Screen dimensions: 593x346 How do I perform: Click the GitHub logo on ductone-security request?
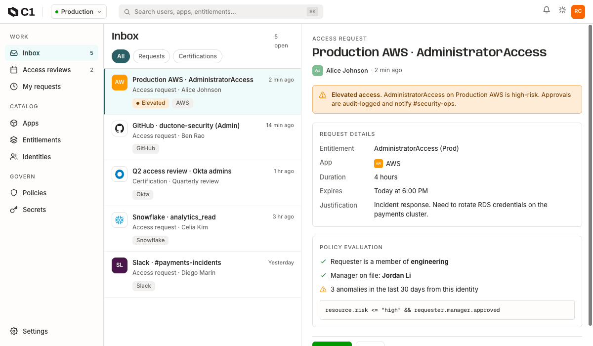(120, 129)
